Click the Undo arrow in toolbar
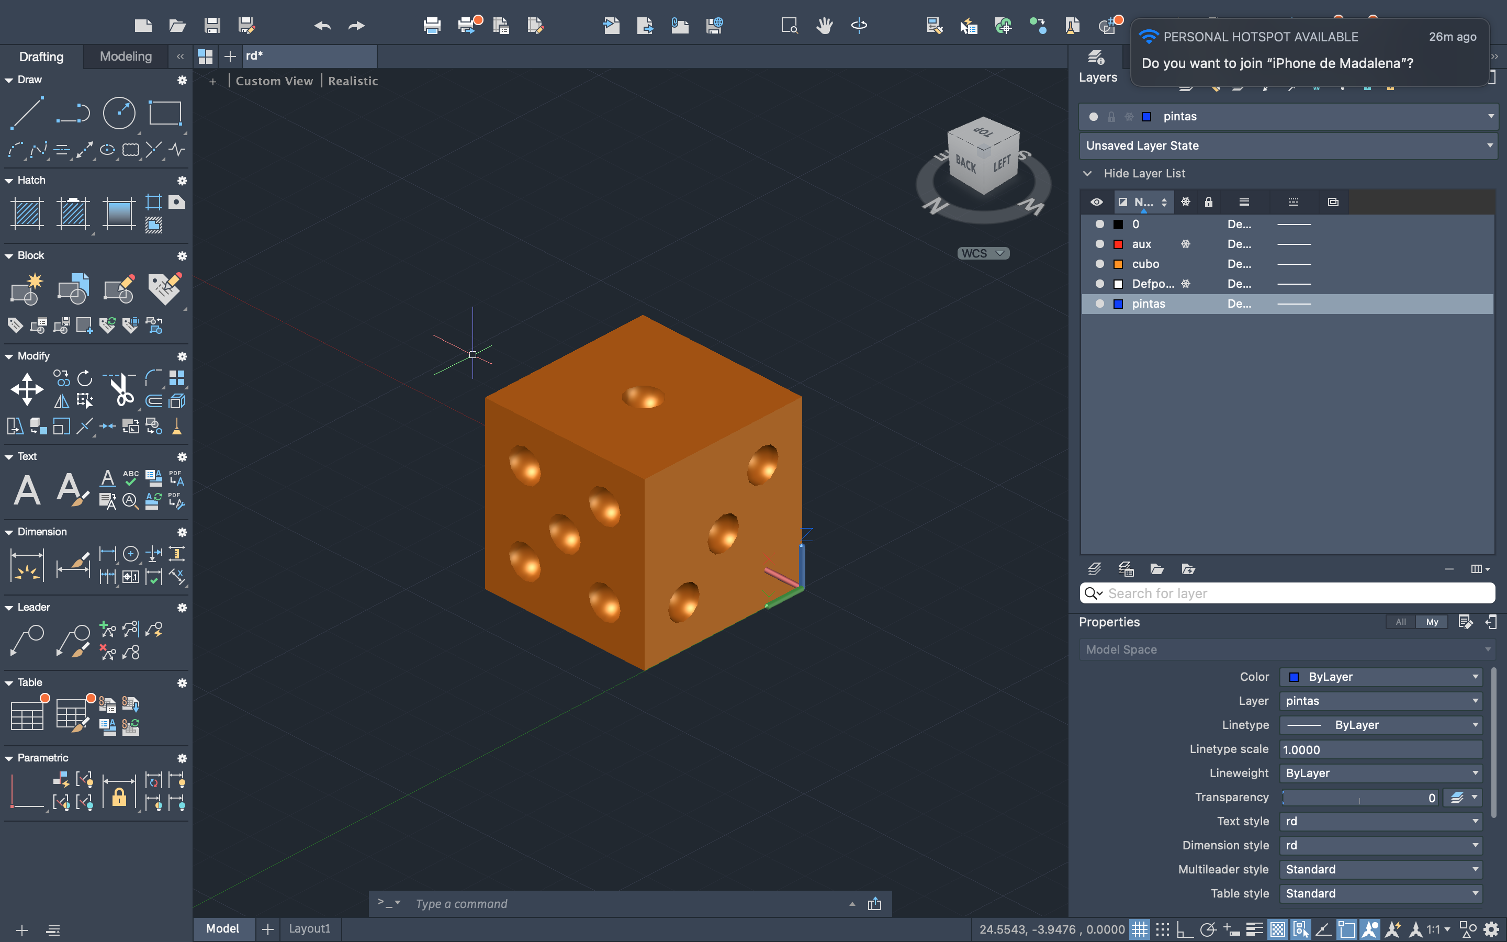Viewport: 1507px width, 942px height. [x=322, y=26]
